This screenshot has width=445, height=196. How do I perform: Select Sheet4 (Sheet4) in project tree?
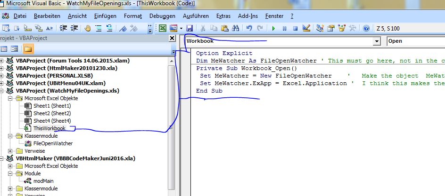(x=52, y=121)
